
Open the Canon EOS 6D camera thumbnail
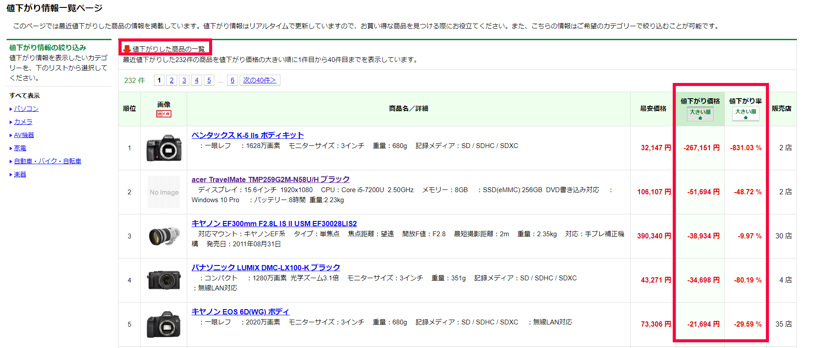coord(164,324)
